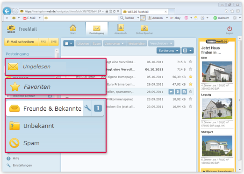Click the browser forward arrow

(15, 11)
